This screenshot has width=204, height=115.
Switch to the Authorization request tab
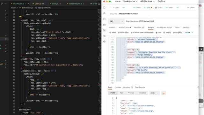coord(125,27)
